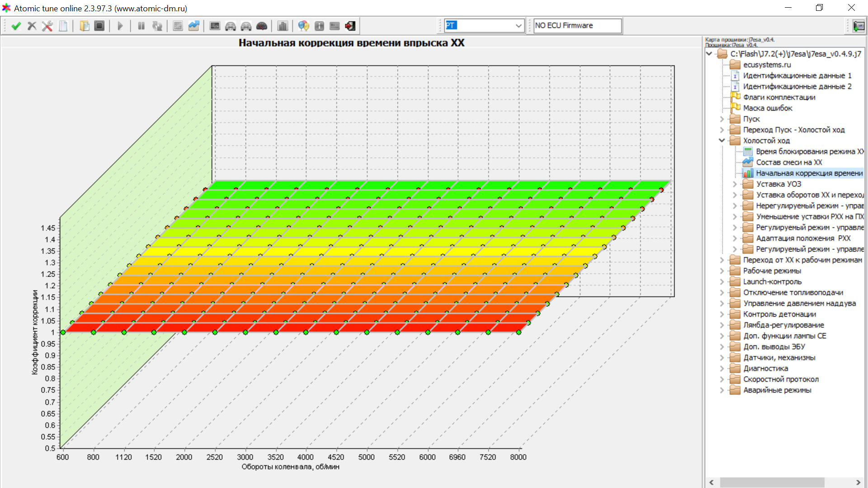Image resolution: width=868 pixels, height=488 pixels.
Task: Open Состав смеси на XX map
Action: point(789,162)
